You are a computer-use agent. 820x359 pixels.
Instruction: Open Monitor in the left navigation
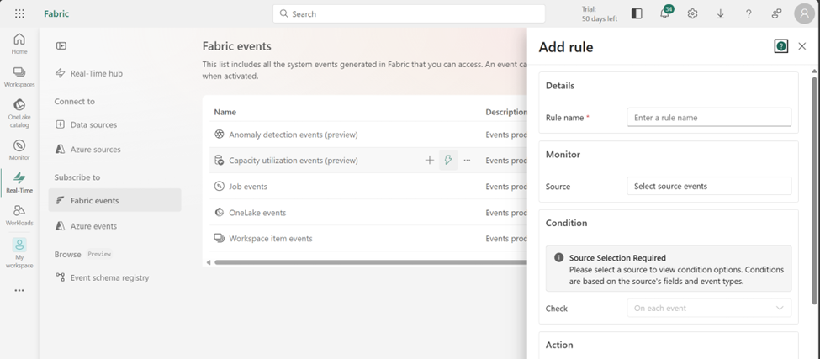point(19,150)
